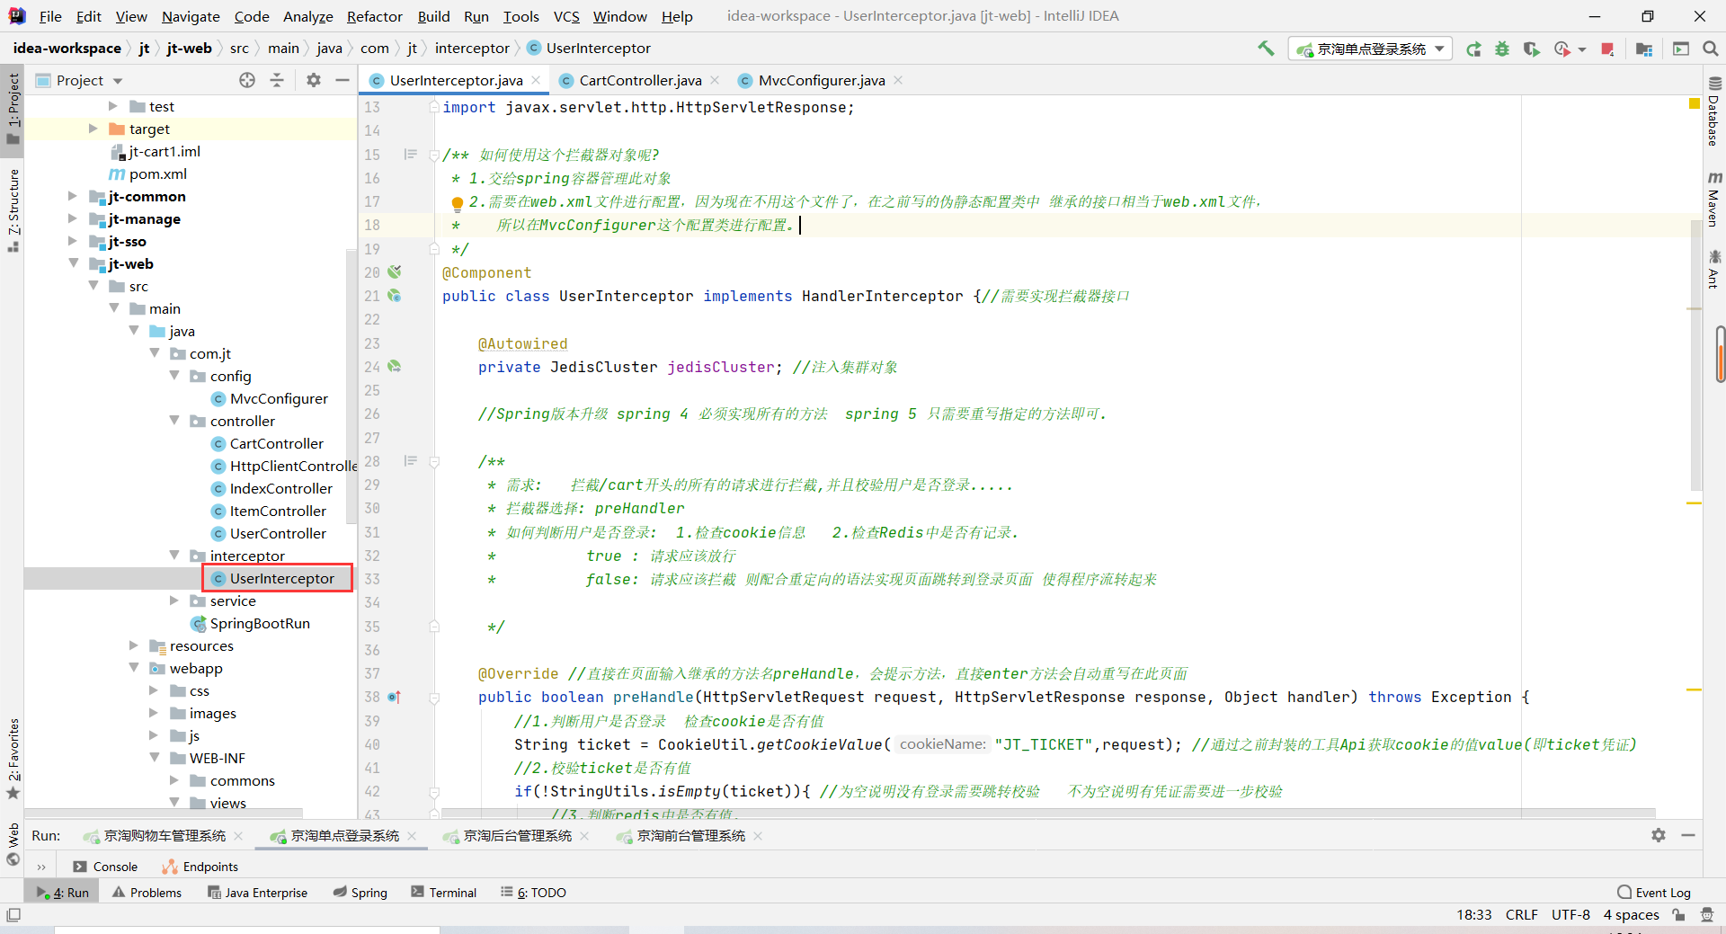Open the Spring tool window

tap(360, 893)
